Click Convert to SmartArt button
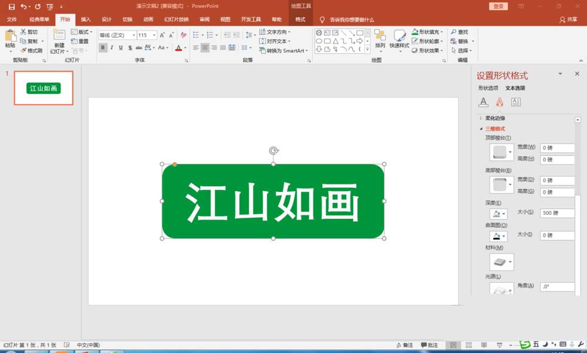The width and height of the screenshot is (587, 353). coord(284,50)
